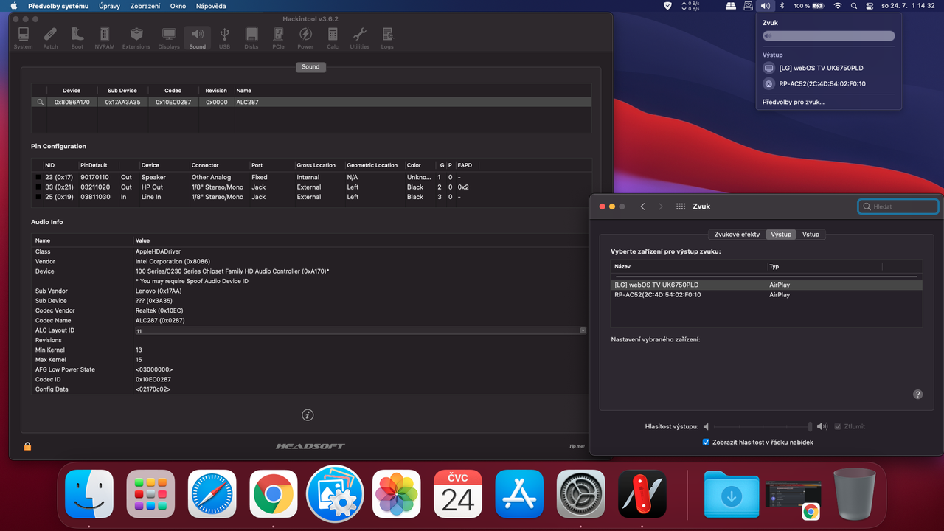Open the Trash in the Dock
The width and height of the screenshot is (944, 531).
pyautogui.click(x=855, y=493)
